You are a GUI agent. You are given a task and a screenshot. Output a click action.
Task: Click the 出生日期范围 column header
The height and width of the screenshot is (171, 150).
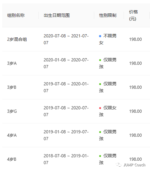pos(56,15)
